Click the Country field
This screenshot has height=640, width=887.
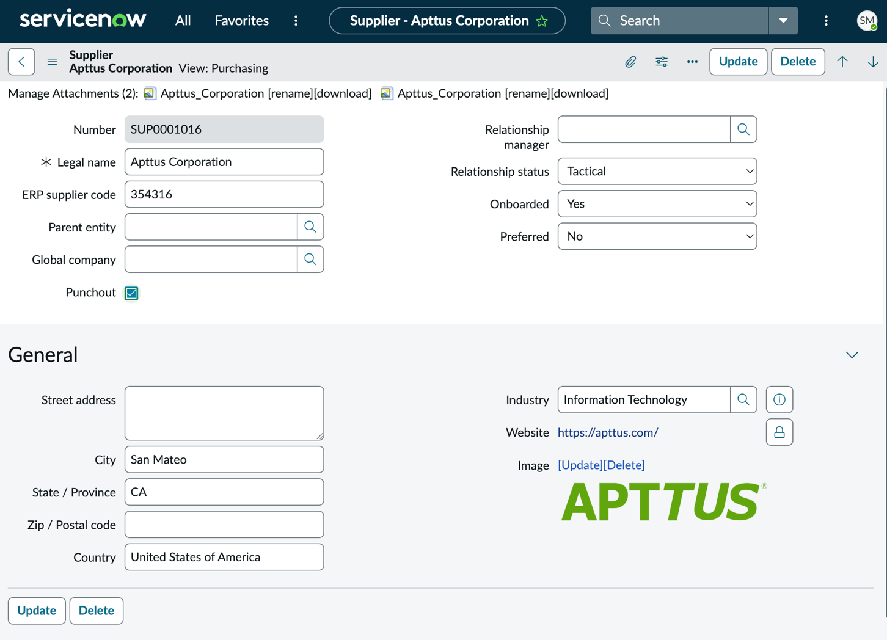[224, 557]
